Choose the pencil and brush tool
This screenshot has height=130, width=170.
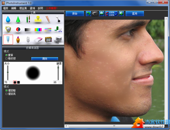28,19
